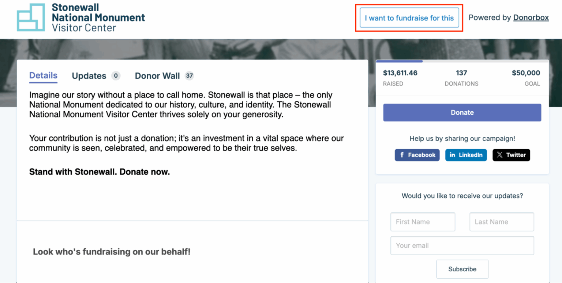Viewport: 562px width, 283px height.
Task: Click into the Your email field
Action: pos(462,245)
